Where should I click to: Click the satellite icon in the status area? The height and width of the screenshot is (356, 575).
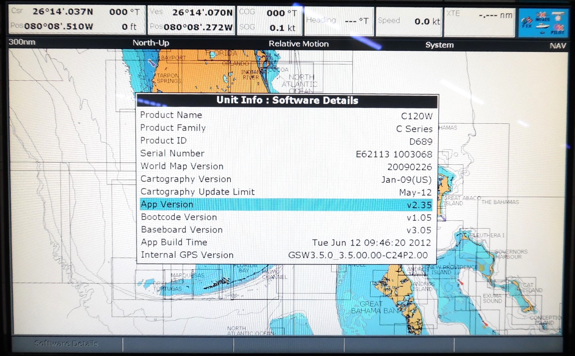click(x=558, y=16)
